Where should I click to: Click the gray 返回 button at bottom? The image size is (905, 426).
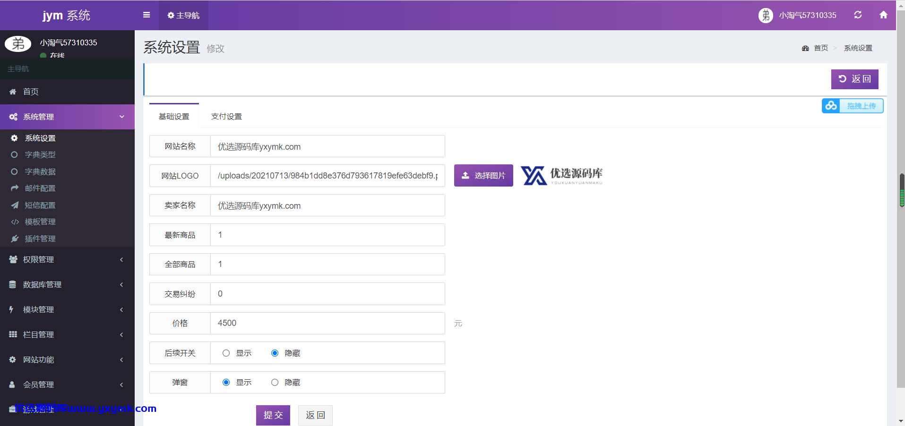pos(315,415)
